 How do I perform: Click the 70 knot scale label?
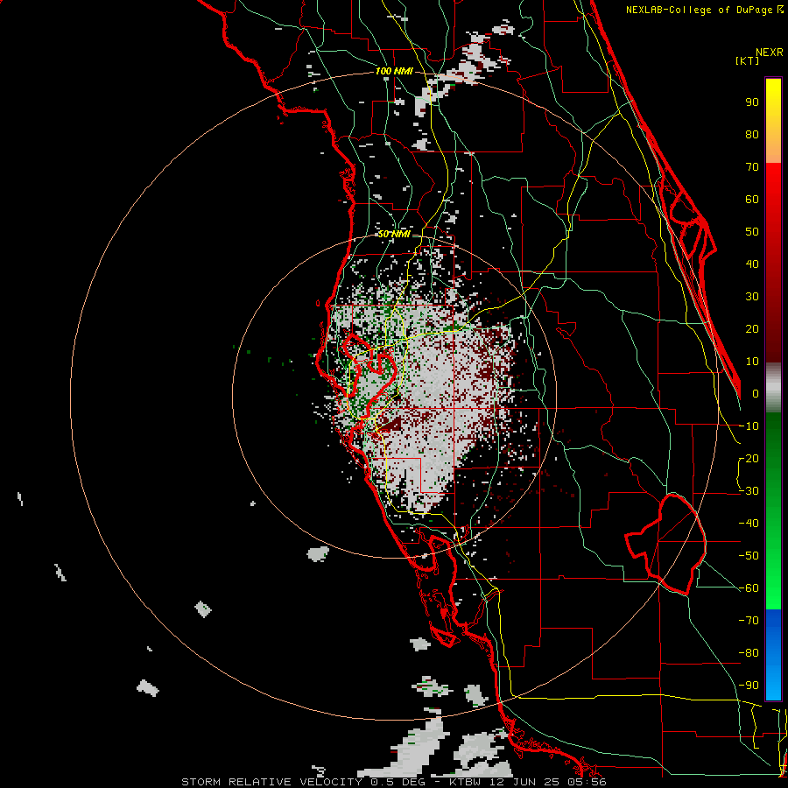coord(752,167)
